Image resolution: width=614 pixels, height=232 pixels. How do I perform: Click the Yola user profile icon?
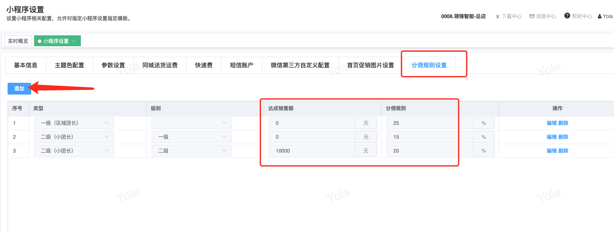click(600, 16)
